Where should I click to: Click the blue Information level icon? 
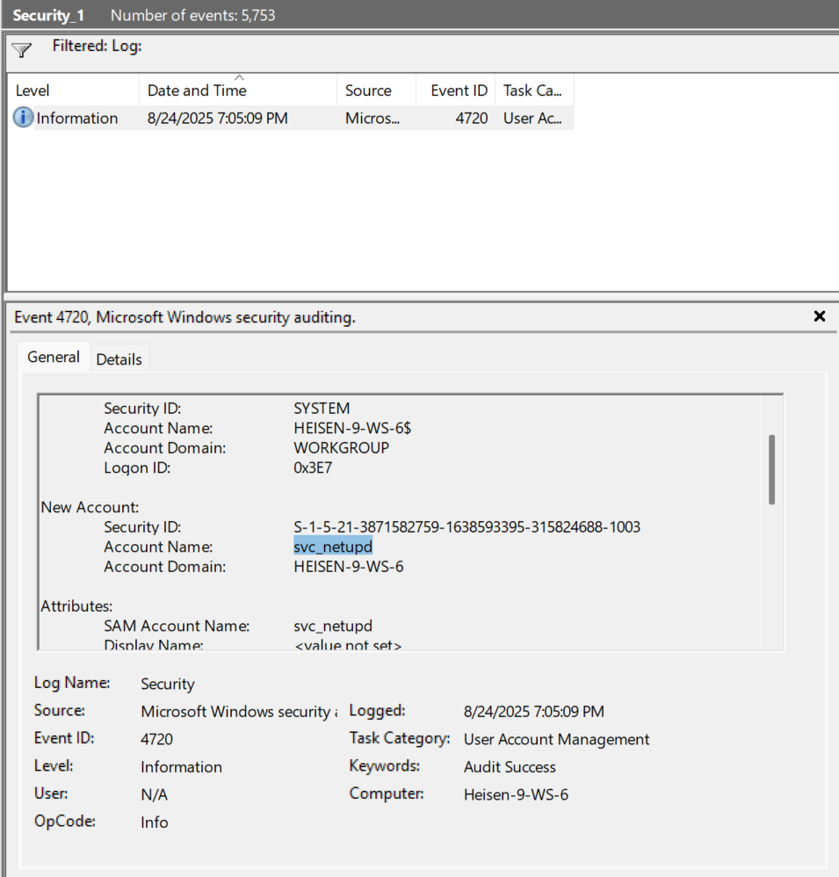click(x=24, y=118)
